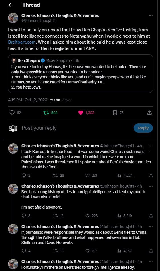Reply to tweet showing 4 comments
160x271 pixels.
click(24, 251)
